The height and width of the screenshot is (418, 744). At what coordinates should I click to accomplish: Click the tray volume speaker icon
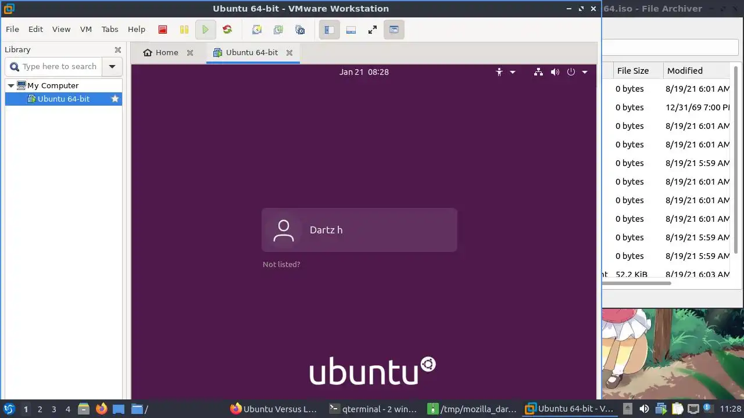coord(644,409)
